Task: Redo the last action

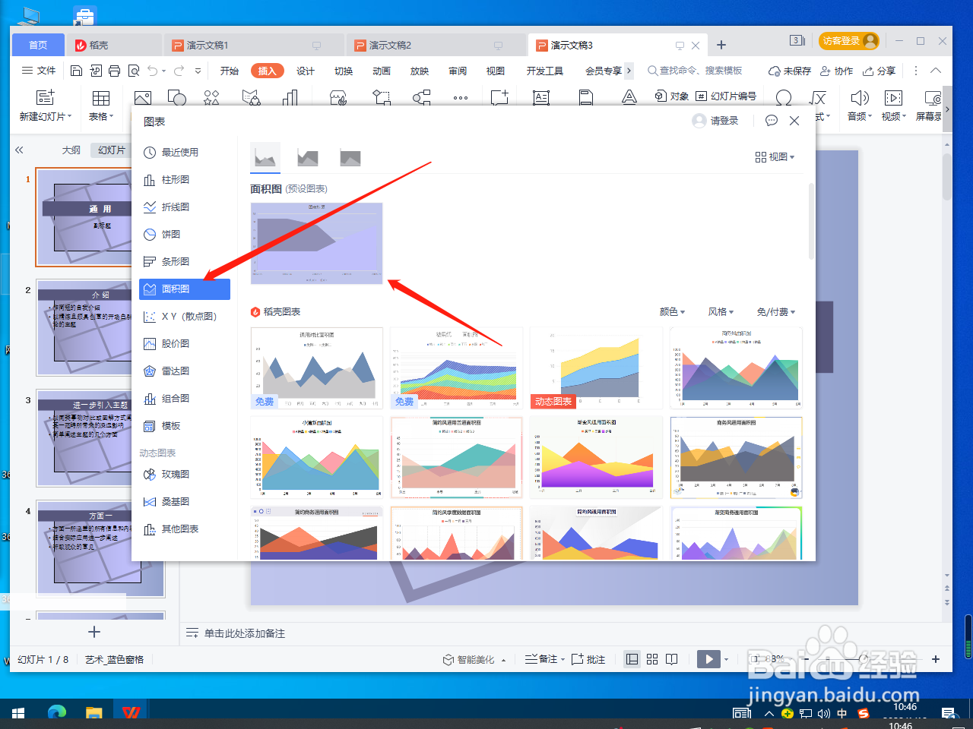Action: pos(179,71)
